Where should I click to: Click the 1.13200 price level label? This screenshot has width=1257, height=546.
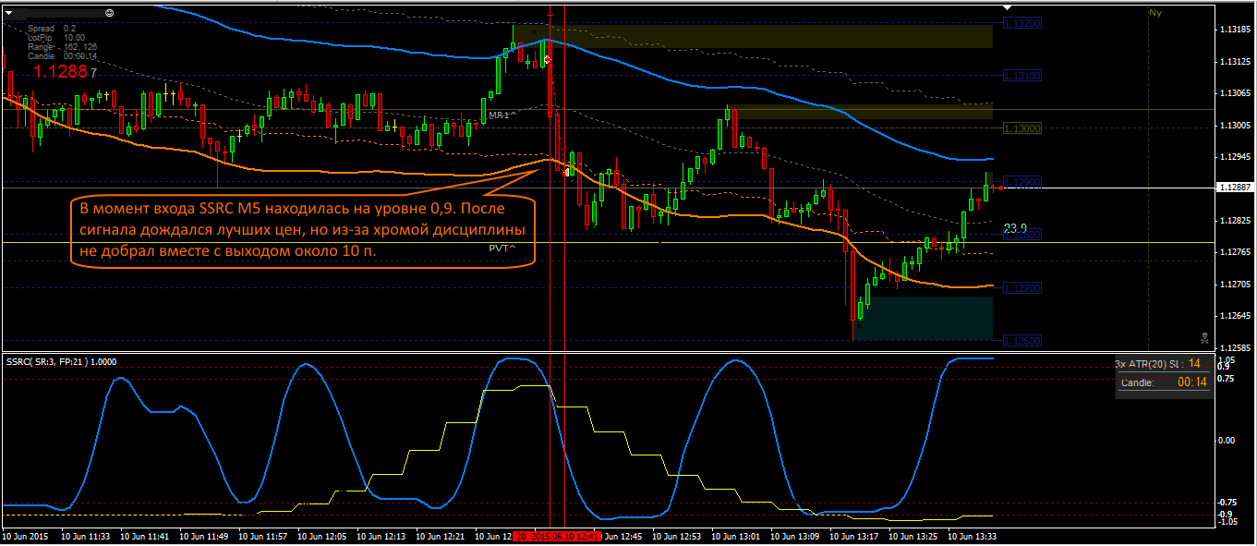(1022, 23)
